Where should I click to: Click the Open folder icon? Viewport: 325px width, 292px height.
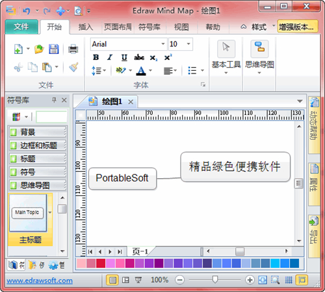pos(39,49)
